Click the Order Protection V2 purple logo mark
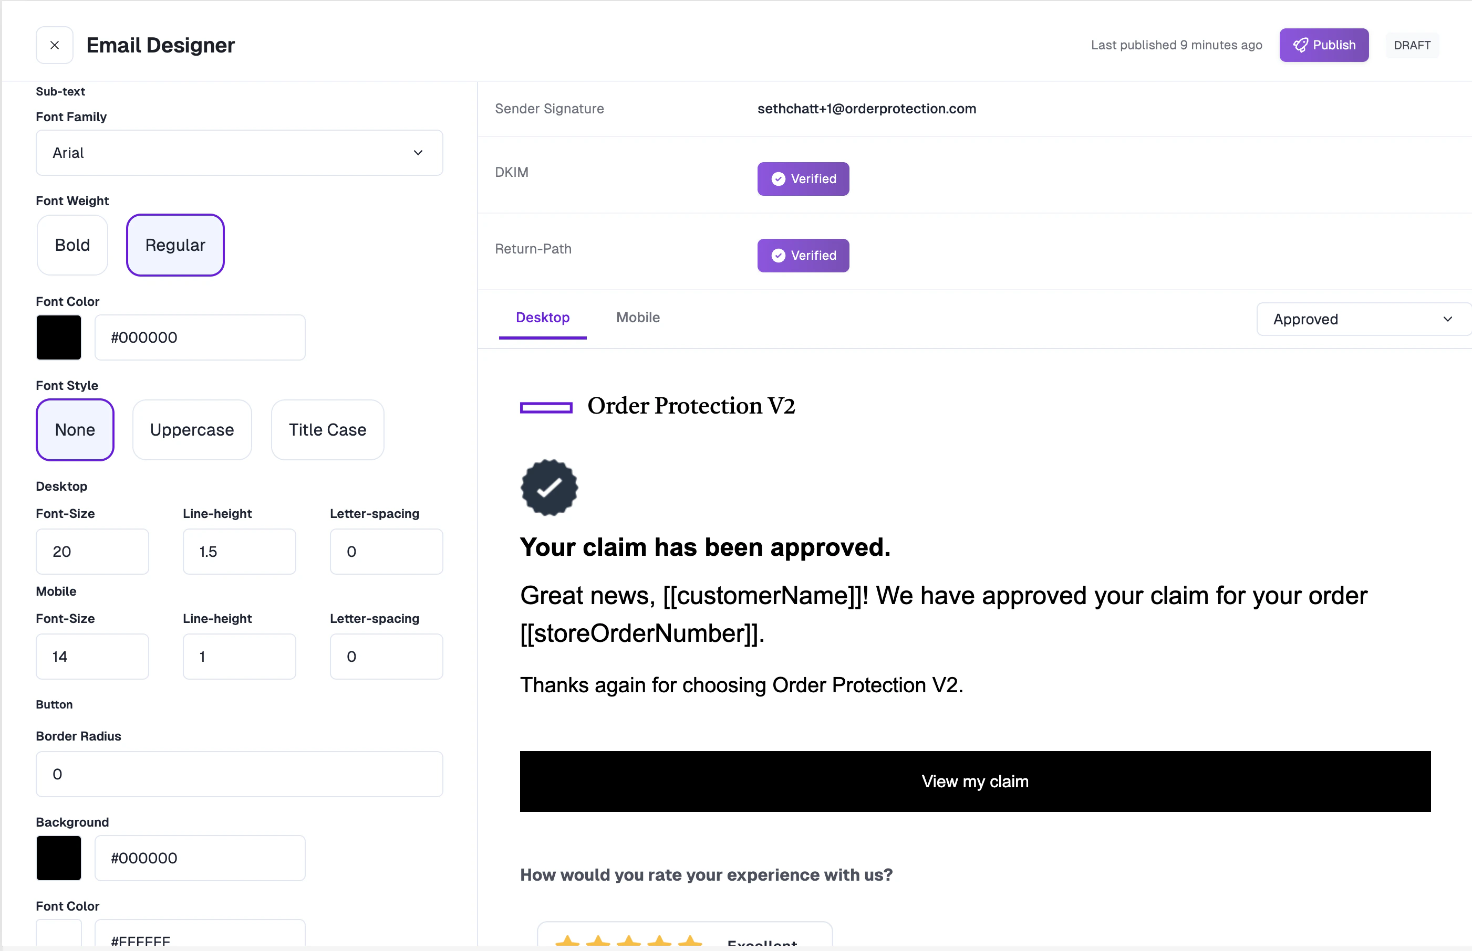1472x951 pixels. (546, 407)
